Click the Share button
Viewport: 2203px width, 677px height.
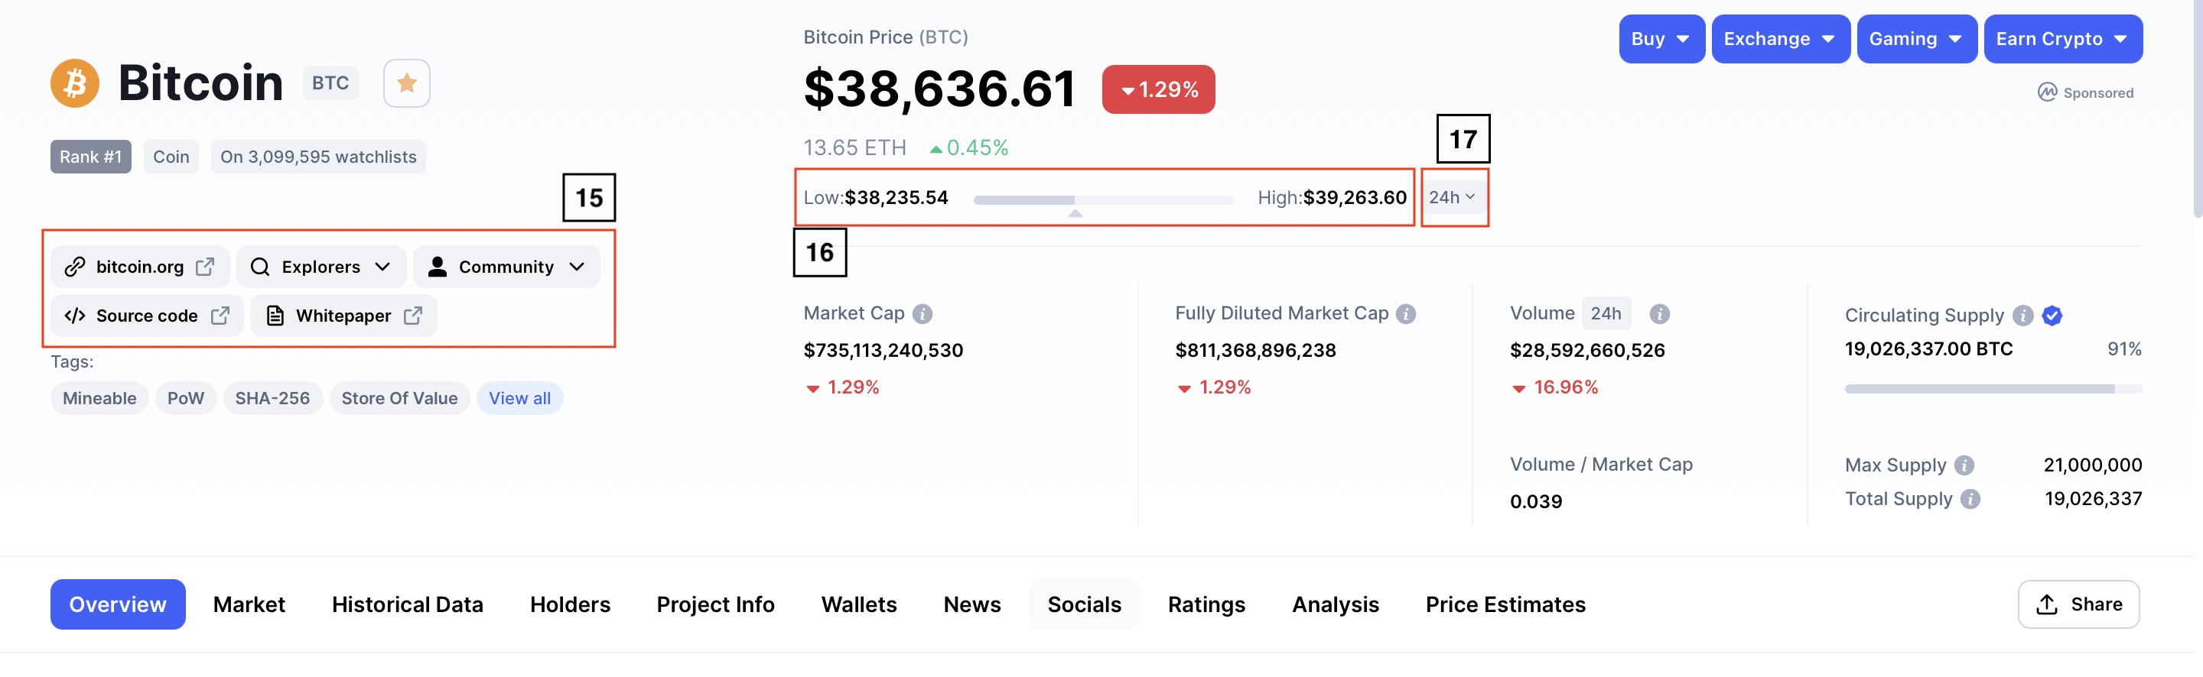click(x=2078, y=604)
